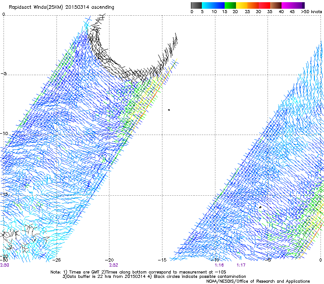
Task: Click the '-20' longitude label on bottom axis
Action: (109, 260)
